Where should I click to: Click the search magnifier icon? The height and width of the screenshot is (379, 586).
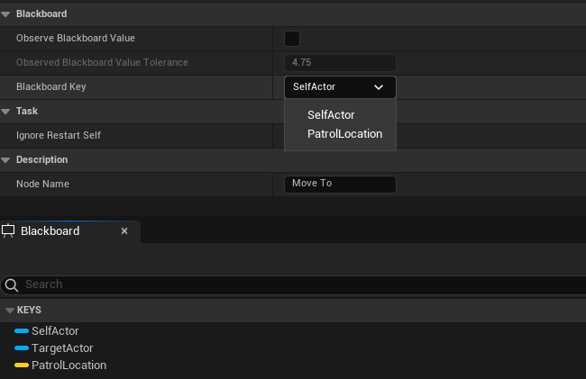pos(12,284)
